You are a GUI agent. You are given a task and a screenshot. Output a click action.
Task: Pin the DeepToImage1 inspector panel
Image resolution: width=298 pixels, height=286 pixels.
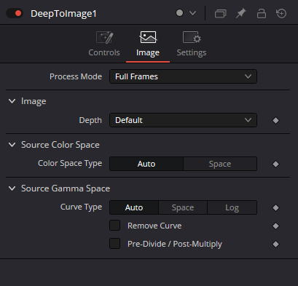241,13
